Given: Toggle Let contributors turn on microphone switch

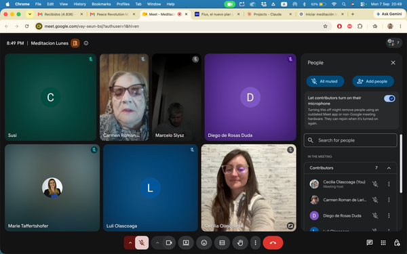Looking at the screenshot, I should click(389, 98).
